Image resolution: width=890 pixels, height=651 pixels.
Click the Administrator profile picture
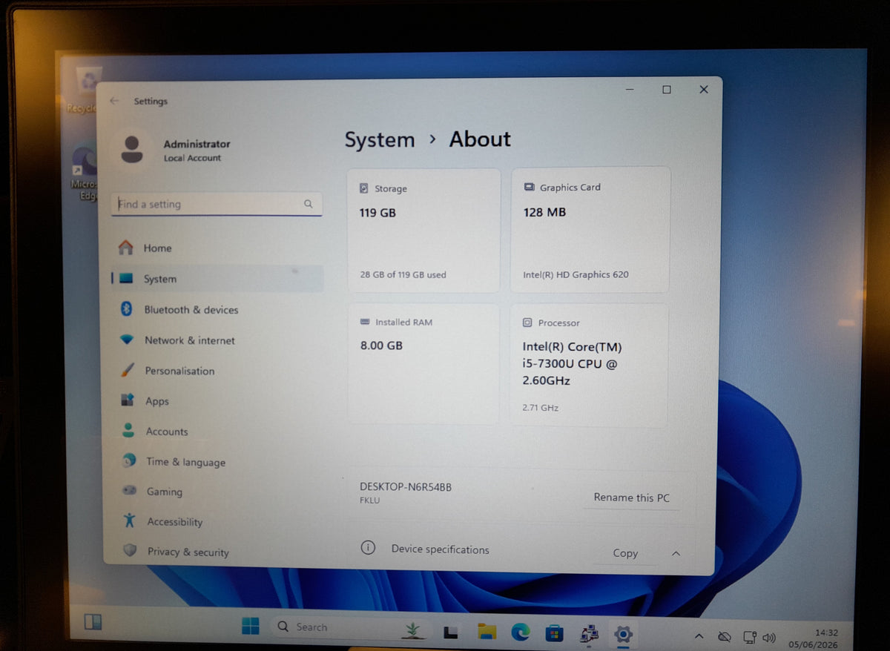(x=132, y=149)
